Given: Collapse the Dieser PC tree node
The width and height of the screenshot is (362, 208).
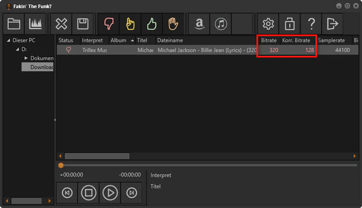Looking at the screenshot, I should click(x=8, y=40).
